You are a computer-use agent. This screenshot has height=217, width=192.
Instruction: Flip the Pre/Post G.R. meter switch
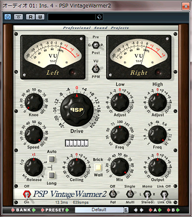click(x=96, y=45)
